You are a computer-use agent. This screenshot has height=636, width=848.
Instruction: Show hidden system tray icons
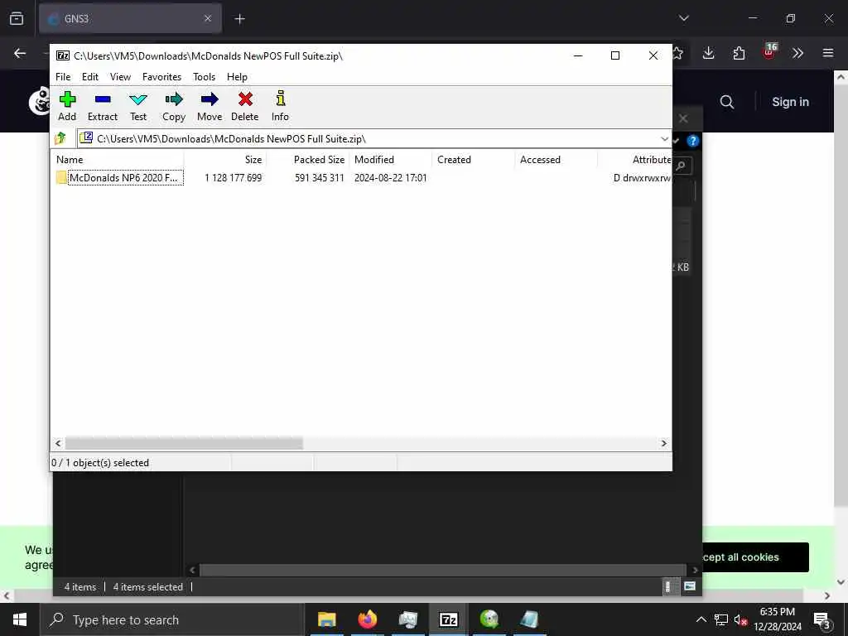pyautogui.click(x=701, y=619)
